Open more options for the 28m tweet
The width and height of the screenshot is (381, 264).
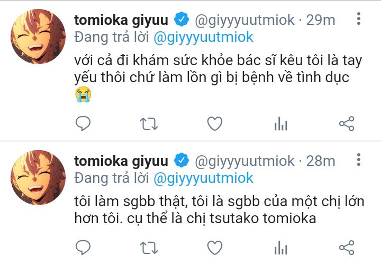(359, 160)
